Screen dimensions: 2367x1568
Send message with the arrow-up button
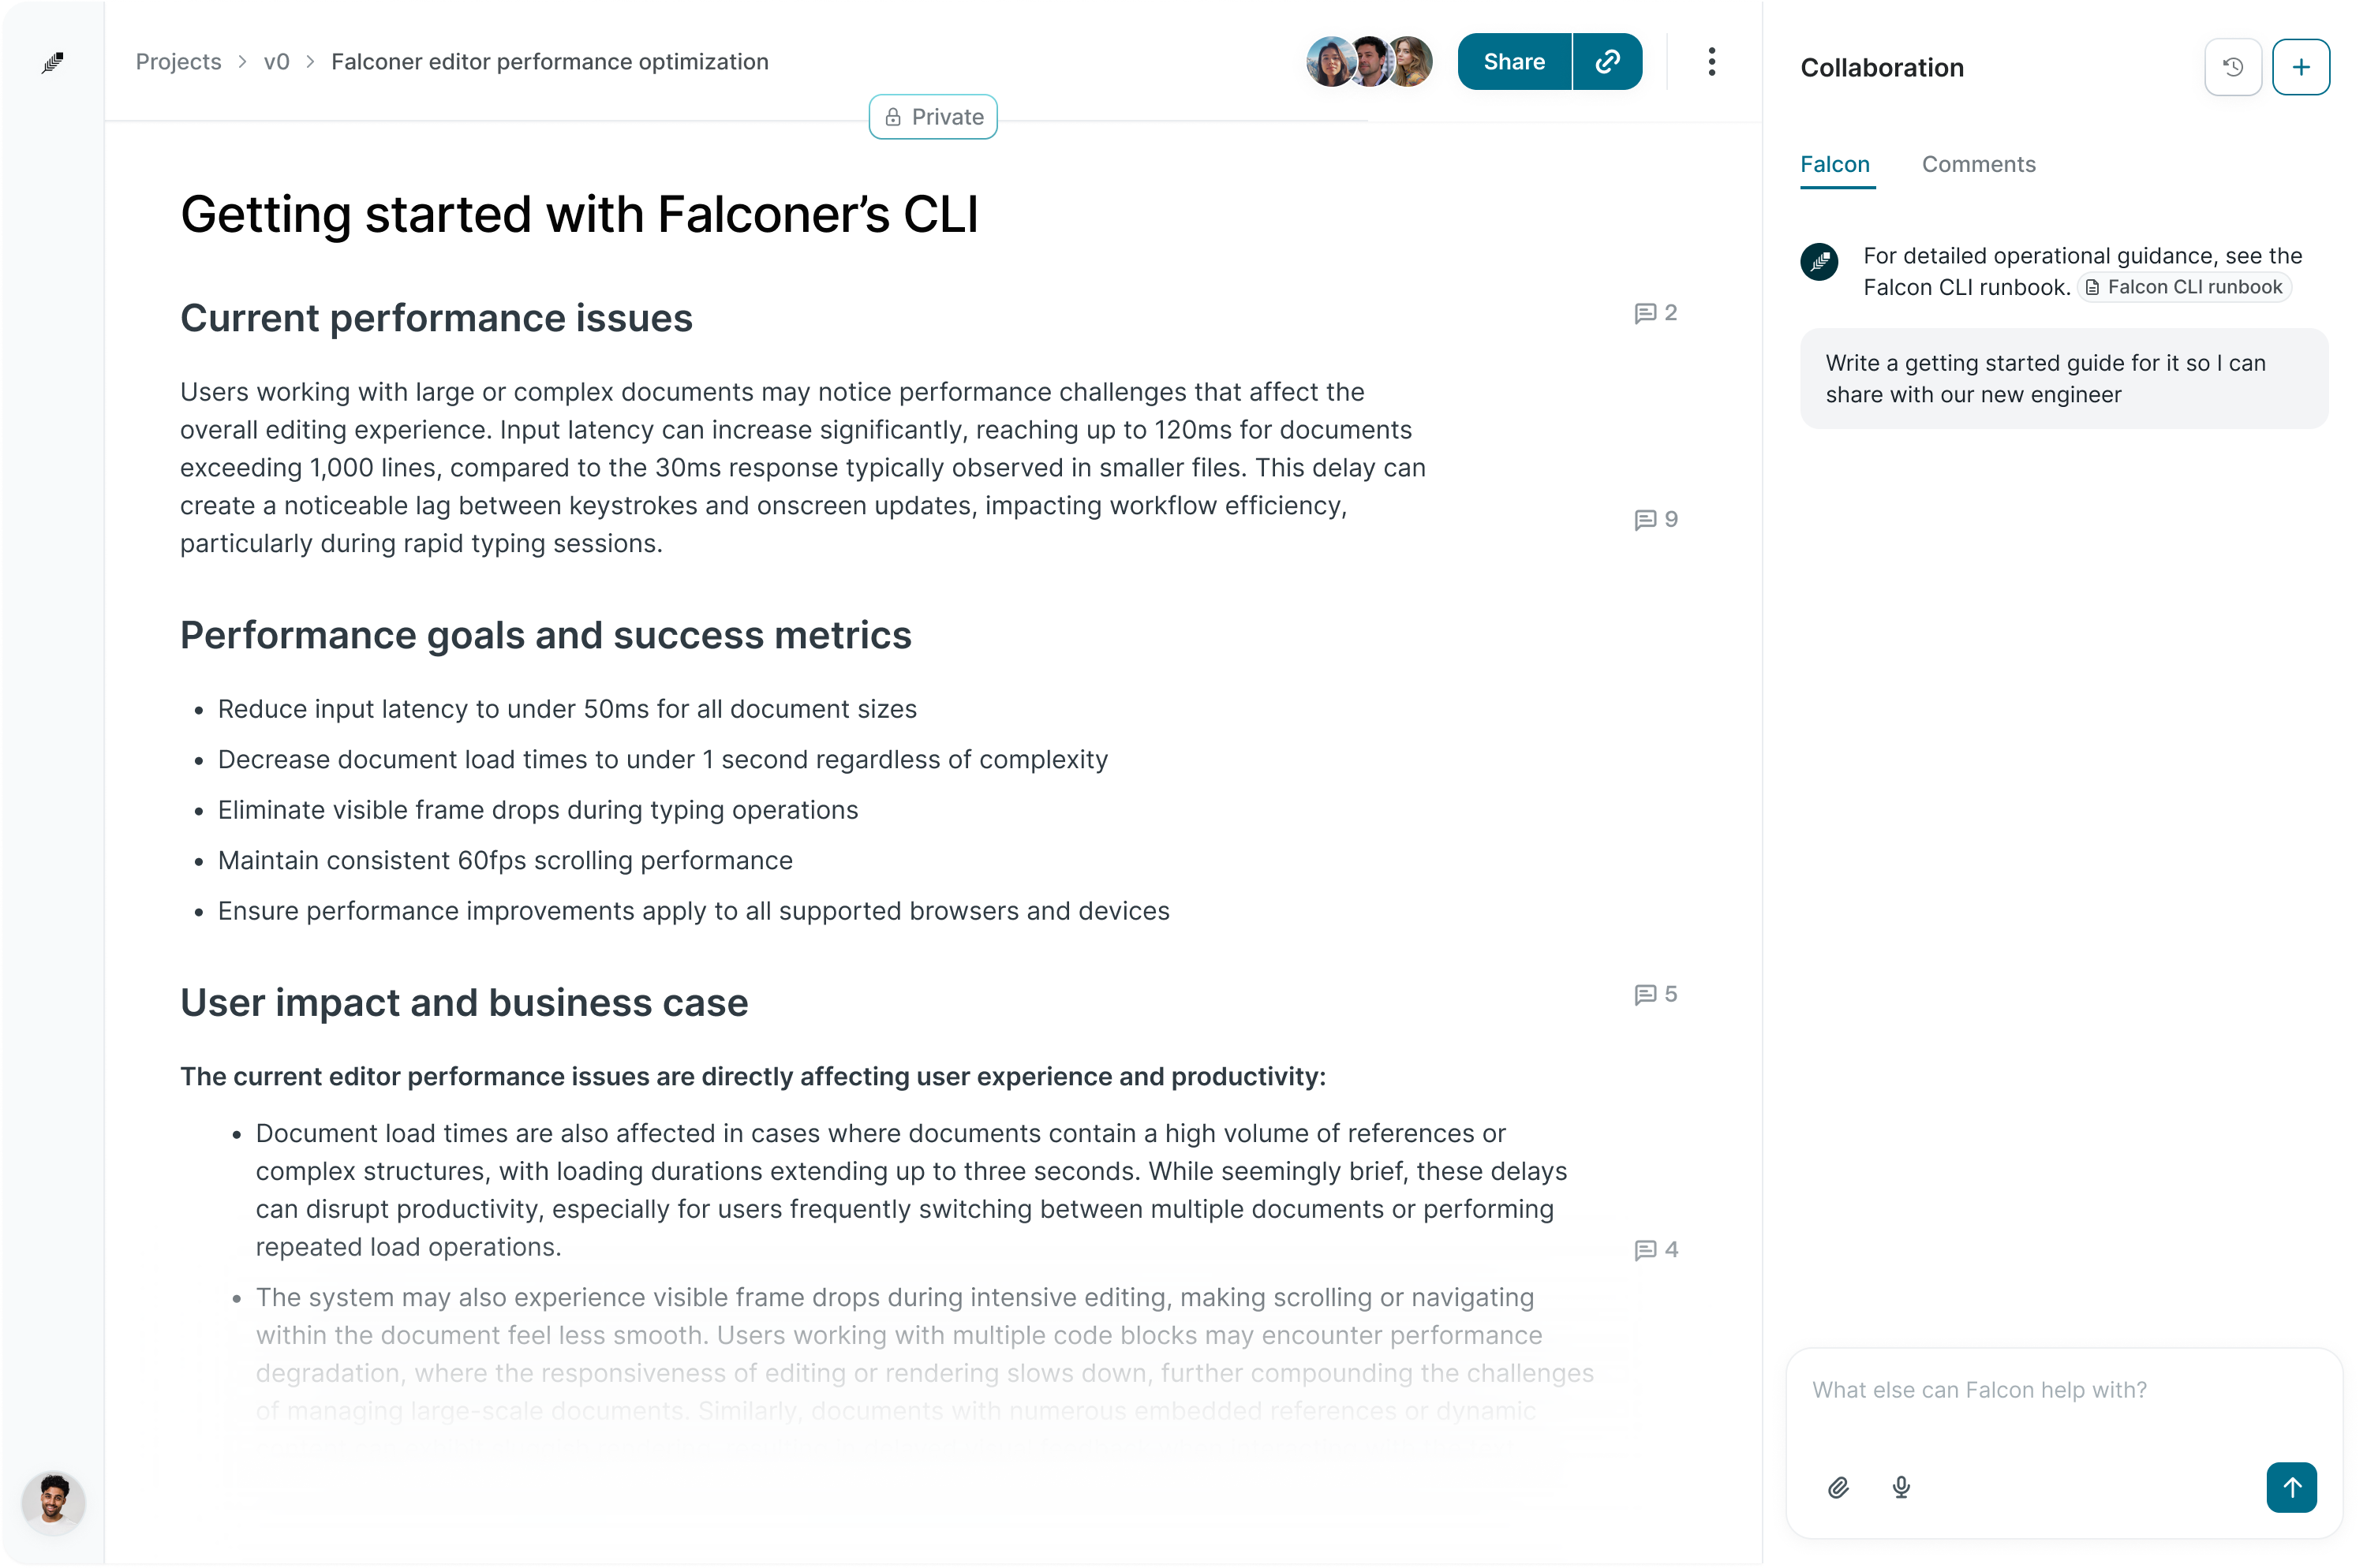pos(2291,1487)
